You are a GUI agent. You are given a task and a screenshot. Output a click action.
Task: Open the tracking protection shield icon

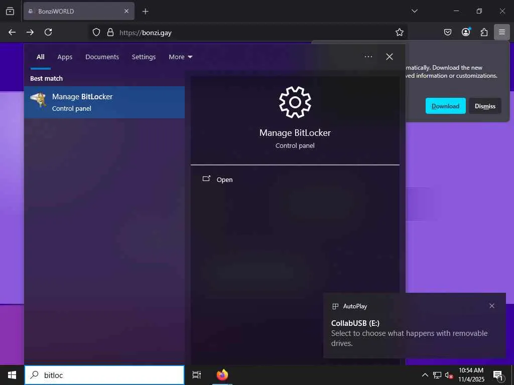coord(96,32)
